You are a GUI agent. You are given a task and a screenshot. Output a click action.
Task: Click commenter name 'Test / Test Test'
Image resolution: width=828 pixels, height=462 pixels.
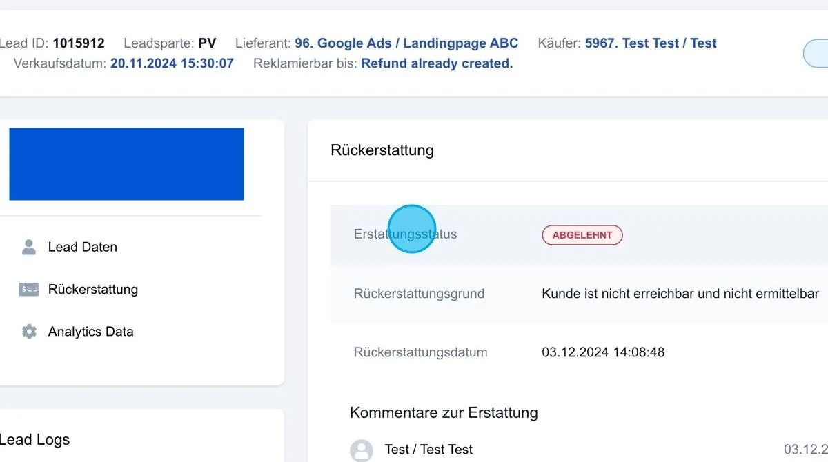click(x=428, y=450)
